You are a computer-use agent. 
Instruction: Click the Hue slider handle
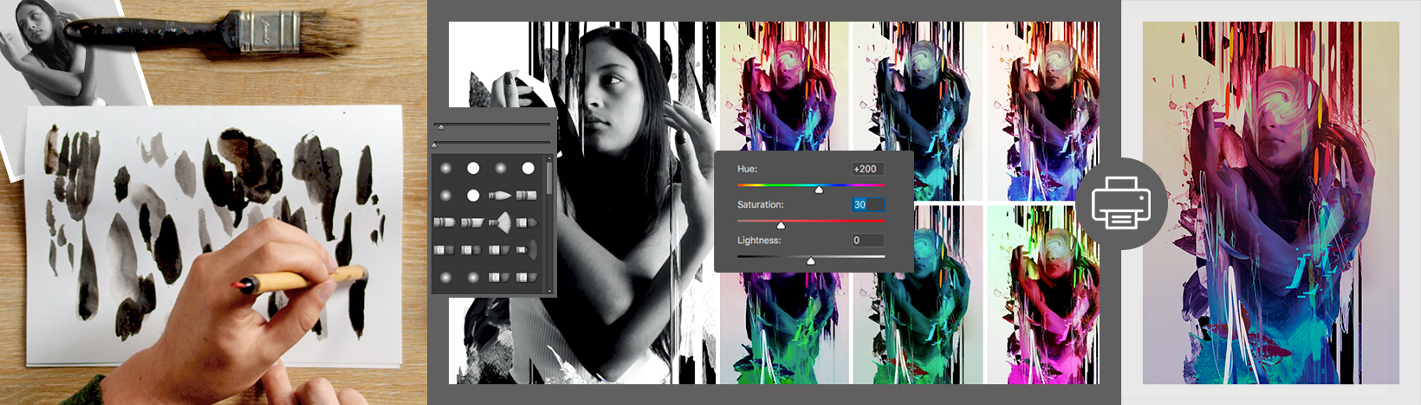point(819,189)
